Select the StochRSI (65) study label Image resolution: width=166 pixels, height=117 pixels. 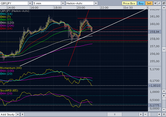coord(9,90)
